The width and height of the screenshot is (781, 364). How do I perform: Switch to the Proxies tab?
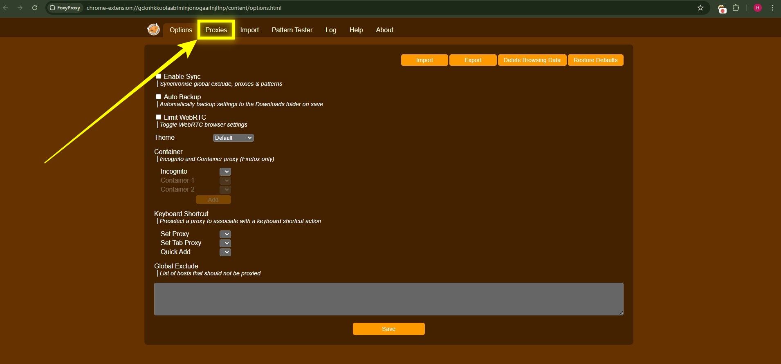[216, 30]
